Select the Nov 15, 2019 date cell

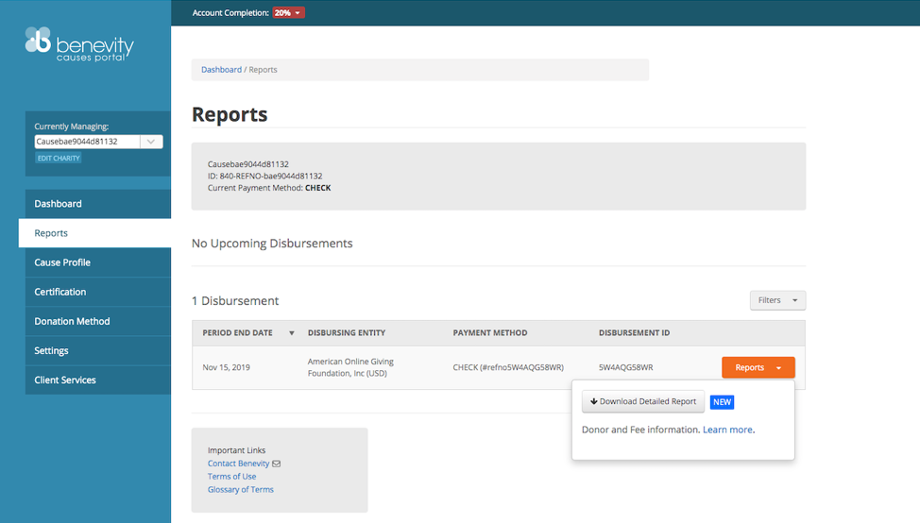pos(227,367)
